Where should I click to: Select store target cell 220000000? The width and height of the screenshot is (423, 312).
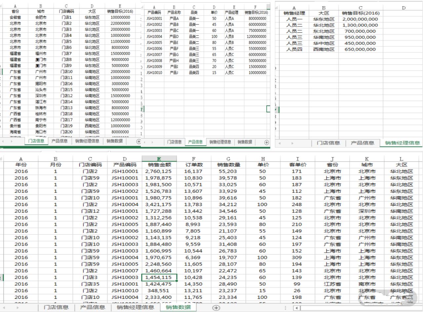120,23
